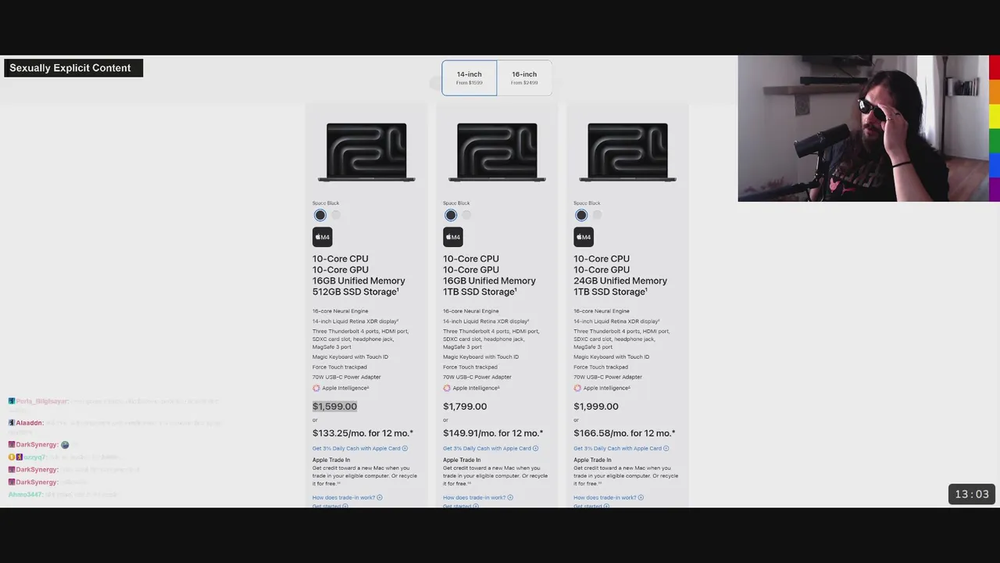
Task: Click 'Space Black' label on 512GB model
Action: [x=326, y=203]
